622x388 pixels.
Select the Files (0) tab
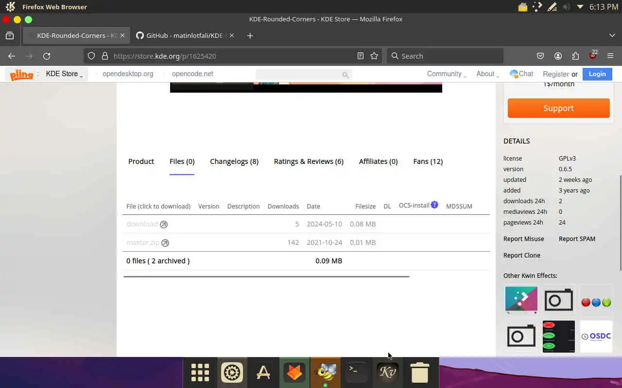pos(182,162)
